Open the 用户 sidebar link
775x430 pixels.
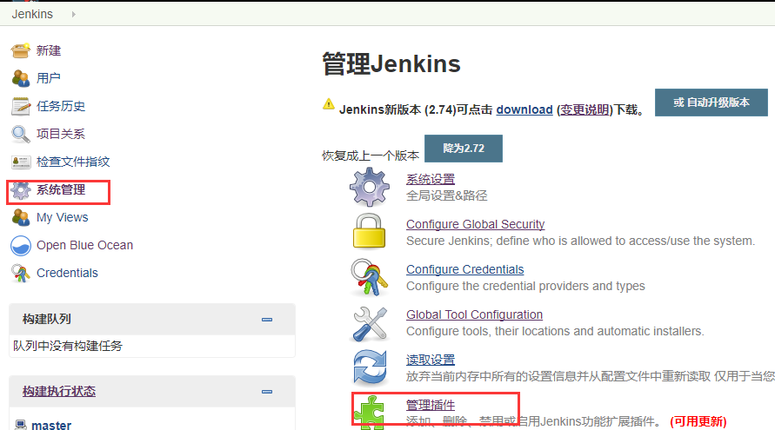[x=49, y=78]
